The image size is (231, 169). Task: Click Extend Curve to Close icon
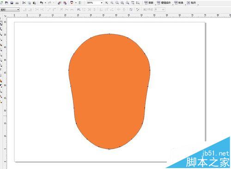point(84,10)
